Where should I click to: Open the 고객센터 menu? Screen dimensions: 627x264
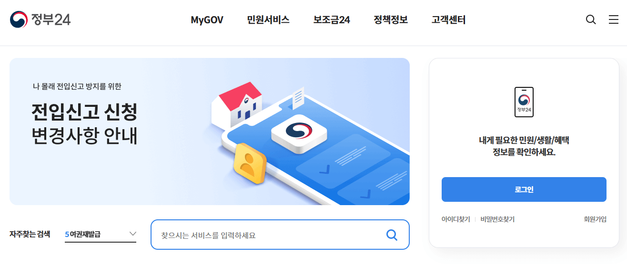coord(448,20)
